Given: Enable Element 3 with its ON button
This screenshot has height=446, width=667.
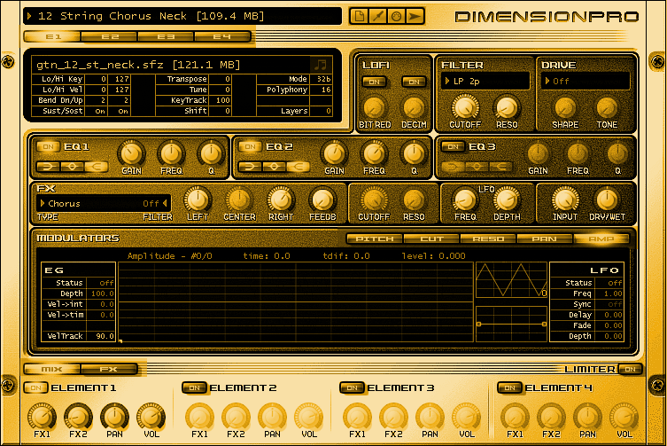Looking at the screenshot, I should pos(352,388).
